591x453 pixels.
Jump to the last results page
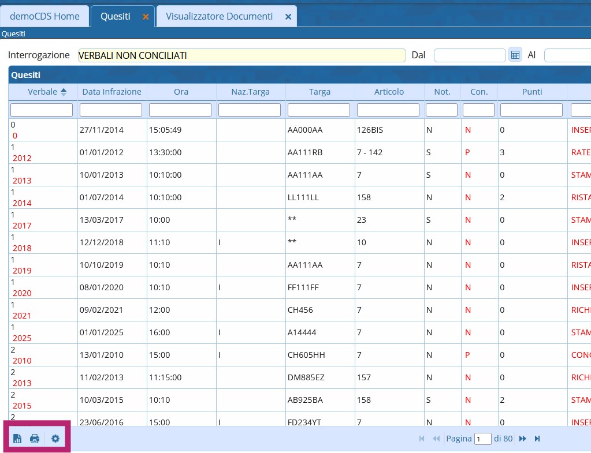[x=537, y=439]
